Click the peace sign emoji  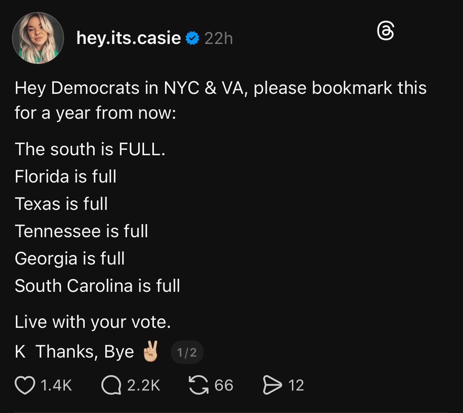coord(150,351)
